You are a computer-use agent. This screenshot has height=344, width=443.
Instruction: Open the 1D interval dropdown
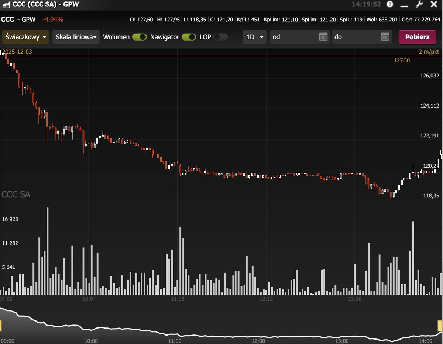[x=255, y=37]
